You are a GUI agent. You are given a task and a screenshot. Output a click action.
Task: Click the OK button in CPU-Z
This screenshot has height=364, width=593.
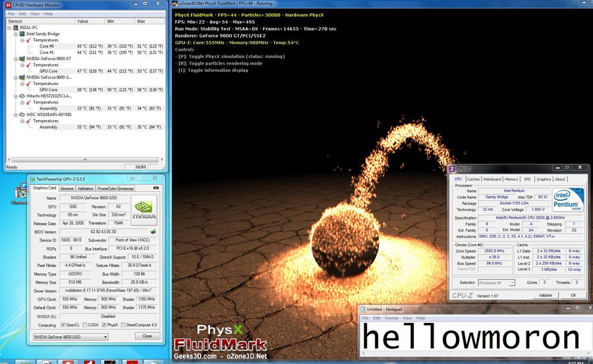tap(573, 295)
